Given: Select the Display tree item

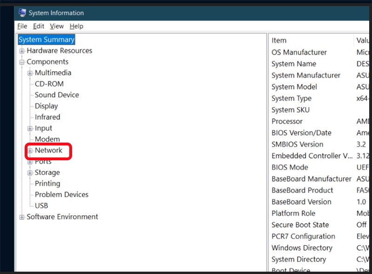Looking at the screenshot, I should point(46,106).
